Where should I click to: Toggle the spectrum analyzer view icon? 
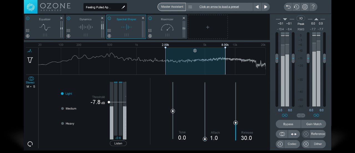pos(30,51)
